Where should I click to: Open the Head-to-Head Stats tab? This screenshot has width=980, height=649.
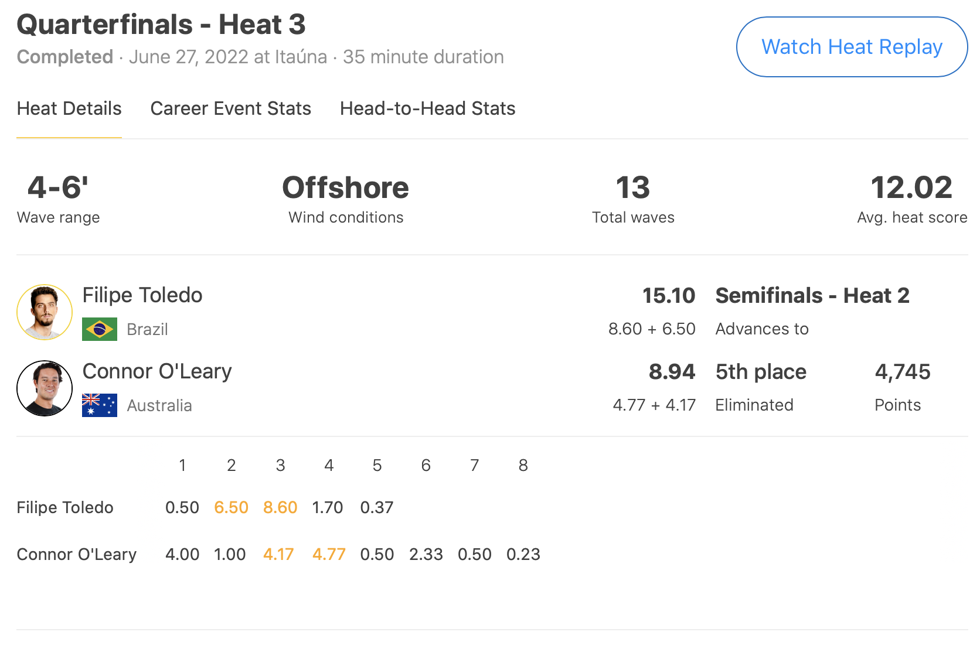(x=427, y=109)
